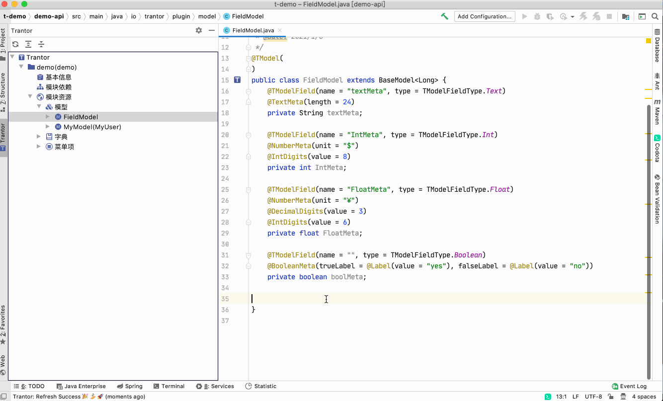Image resolution: width=663 pixels, height=401 pixels.
Task: Expand all nodes in Trantor tree
Action: click(28, 44)
